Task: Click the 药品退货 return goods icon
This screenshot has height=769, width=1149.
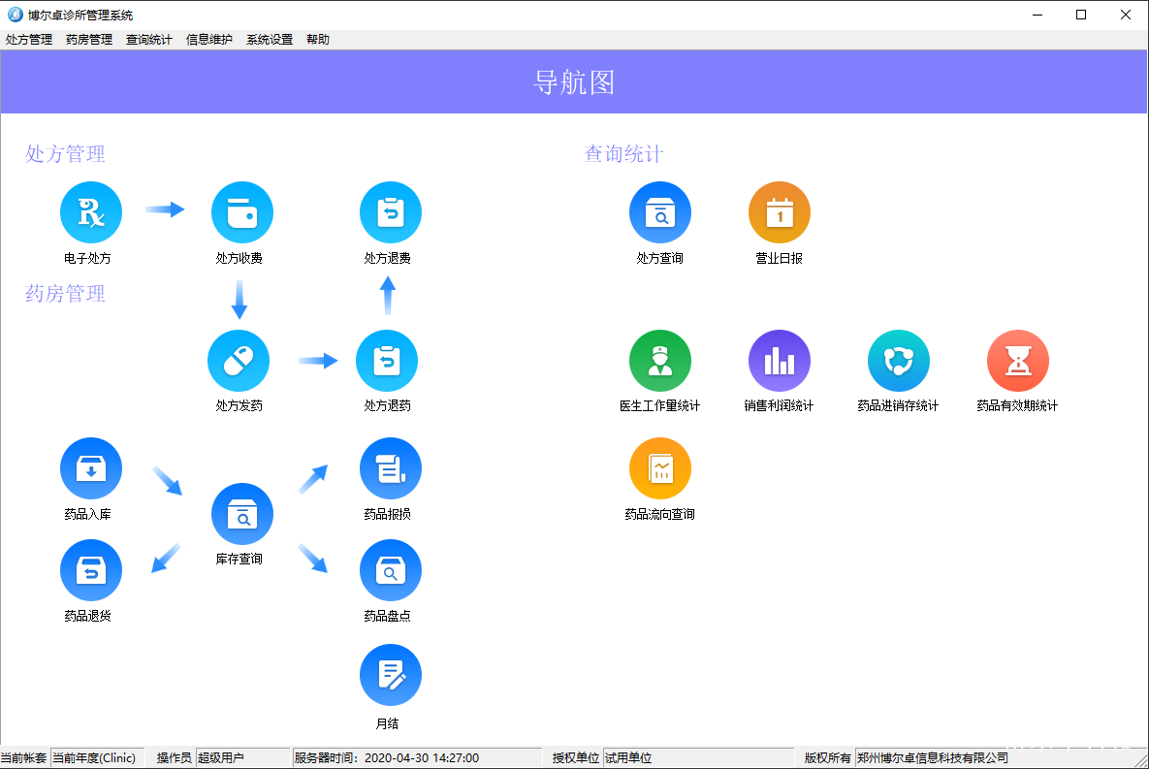Action: 91,570
